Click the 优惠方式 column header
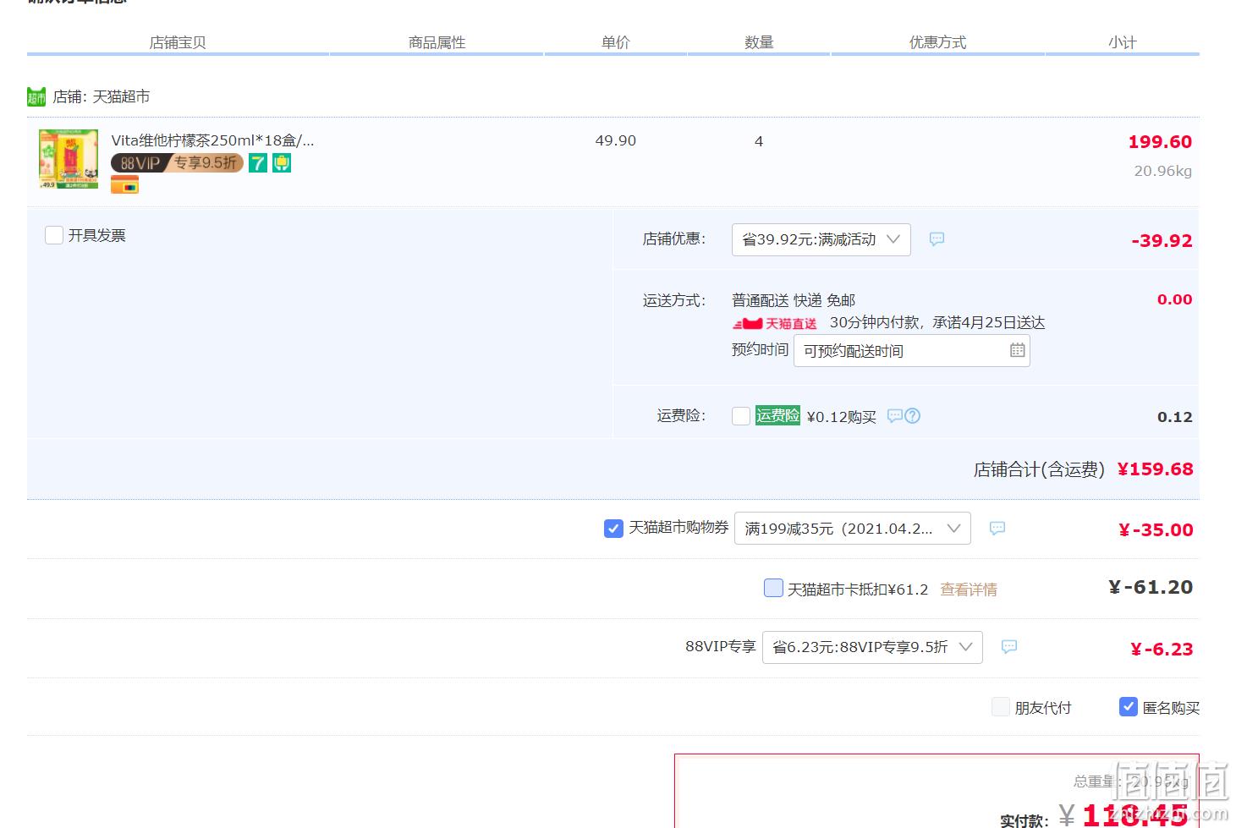The width and height of the screenshot is (1236, 828). [937, 42]
